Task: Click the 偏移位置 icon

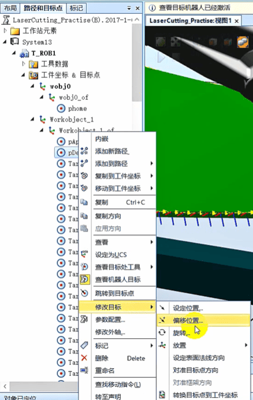Action: [162, 320]
